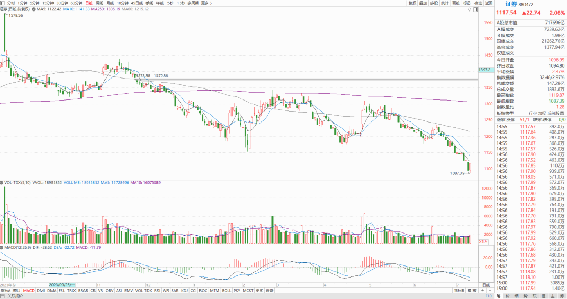Click the 返回 back button
Screen dimensions: 567x299
[x=489, y=3]
